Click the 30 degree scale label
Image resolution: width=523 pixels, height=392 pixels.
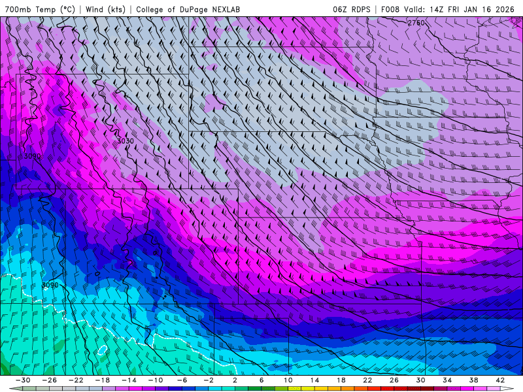[x=420, y=380]
